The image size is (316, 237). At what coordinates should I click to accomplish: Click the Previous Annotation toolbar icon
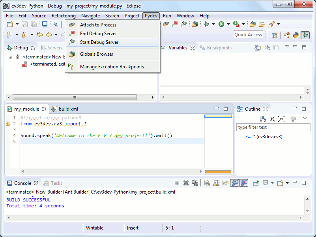point(24,35)
